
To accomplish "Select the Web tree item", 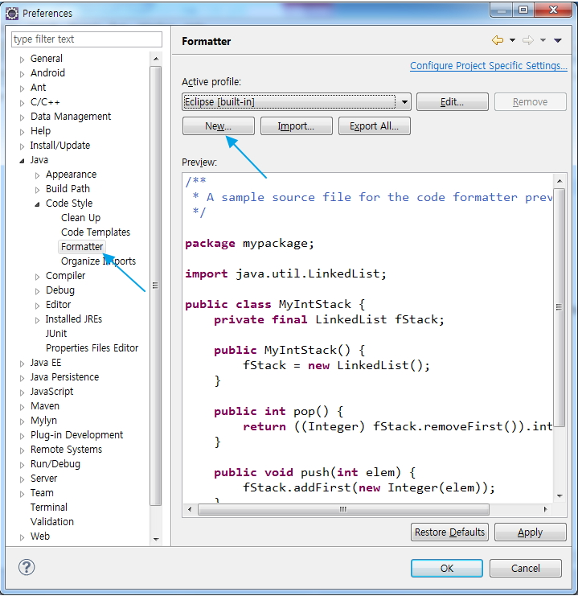I will pyautogui.click(x=40, y=536).
